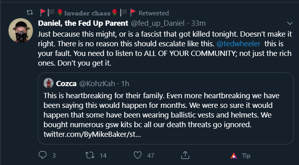Open the 1h timestamp of quoted tweet

125,83
